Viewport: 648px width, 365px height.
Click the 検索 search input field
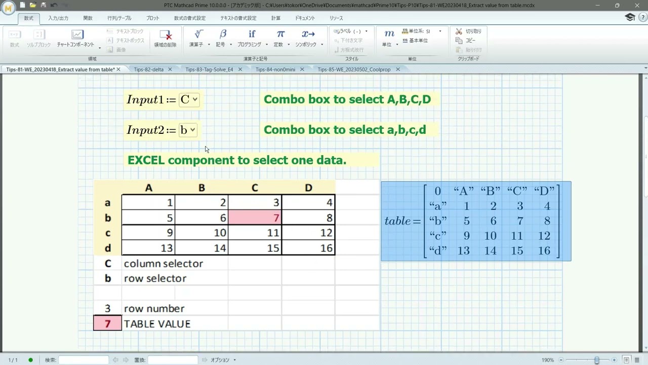click(x=84, y=360)
